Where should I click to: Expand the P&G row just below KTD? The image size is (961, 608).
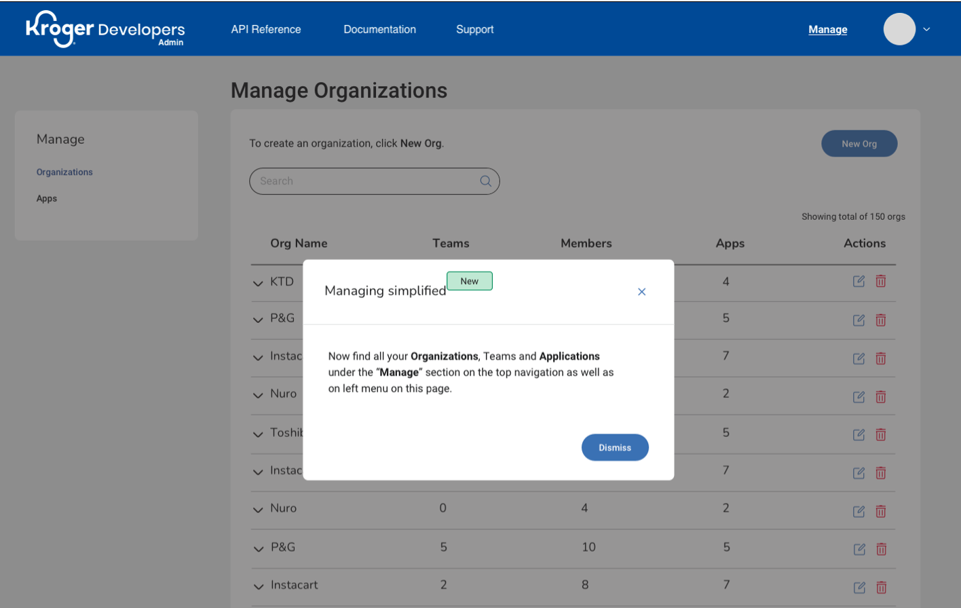click(x=258, y=320)
